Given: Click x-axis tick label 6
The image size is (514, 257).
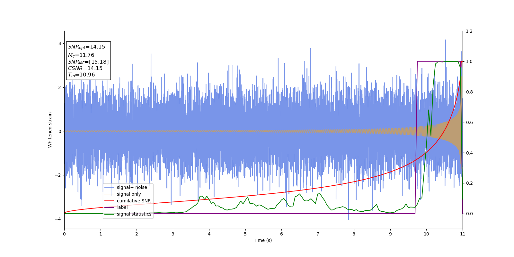Looking at the screenshot, I should coord(281,234).
